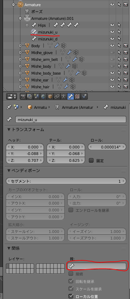Select Mishe_hair object in outliner
The width and height of the screenshot is (130, 299).
click(40, 87)
